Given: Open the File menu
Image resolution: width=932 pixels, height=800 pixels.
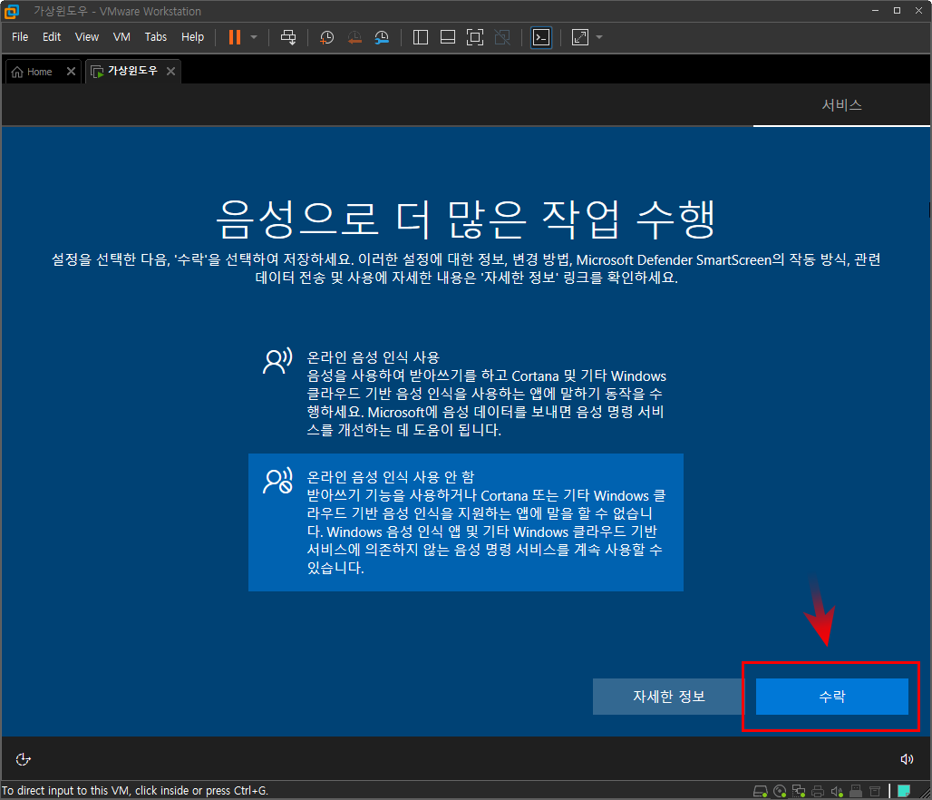Looking at the screenshot, I should coord(20,37).
